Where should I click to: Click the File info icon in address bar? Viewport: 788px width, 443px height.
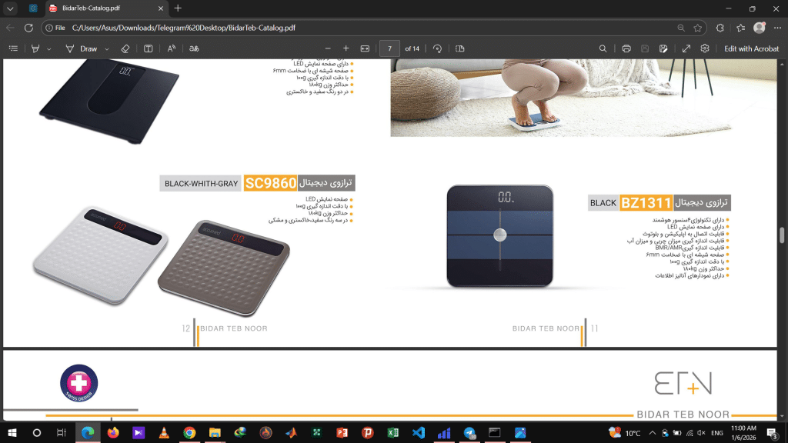click(55, 28)
